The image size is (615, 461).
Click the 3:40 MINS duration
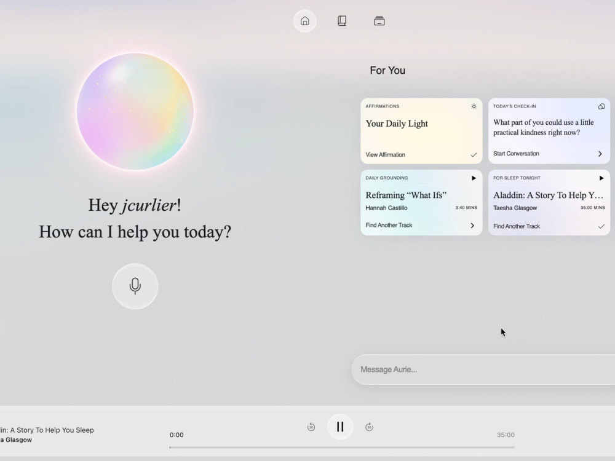466,207
